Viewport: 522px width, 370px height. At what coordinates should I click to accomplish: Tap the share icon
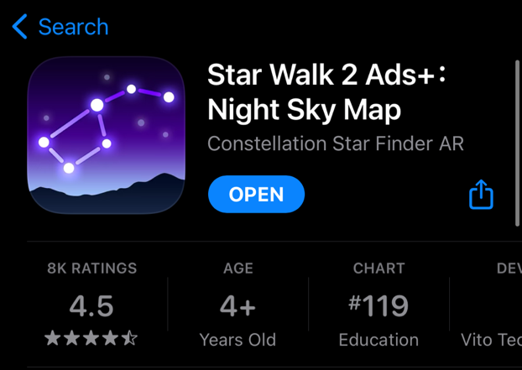point(481,195)
